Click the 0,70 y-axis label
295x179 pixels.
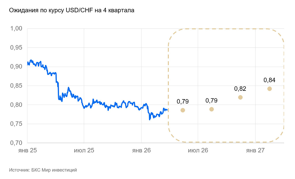[x=16, y=143]
